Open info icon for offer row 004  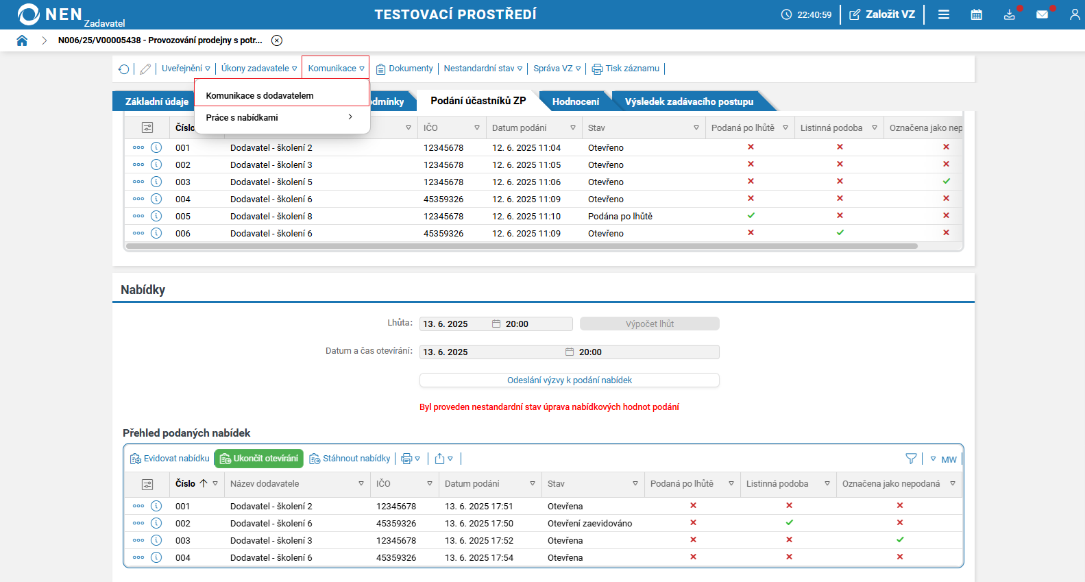(156, 557)
